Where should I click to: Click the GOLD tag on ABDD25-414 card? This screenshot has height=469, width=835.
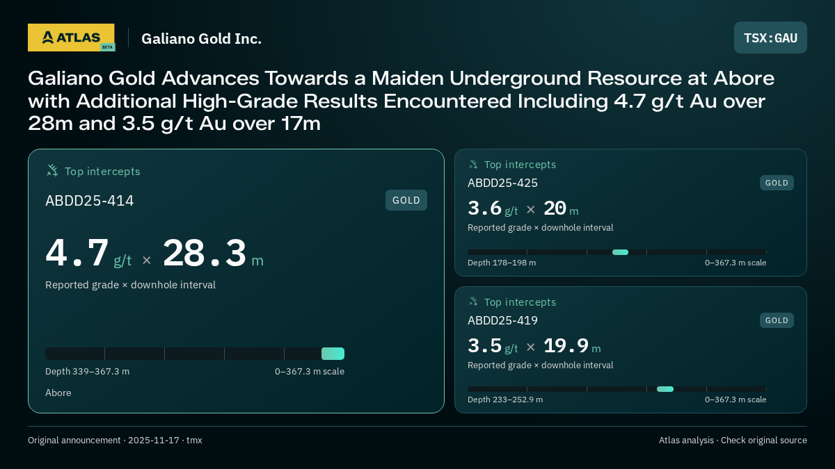coord(406,200)
